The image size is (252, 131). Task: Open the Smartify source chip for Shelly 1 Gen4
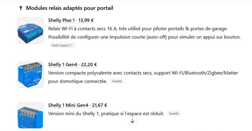click(117, 81)
